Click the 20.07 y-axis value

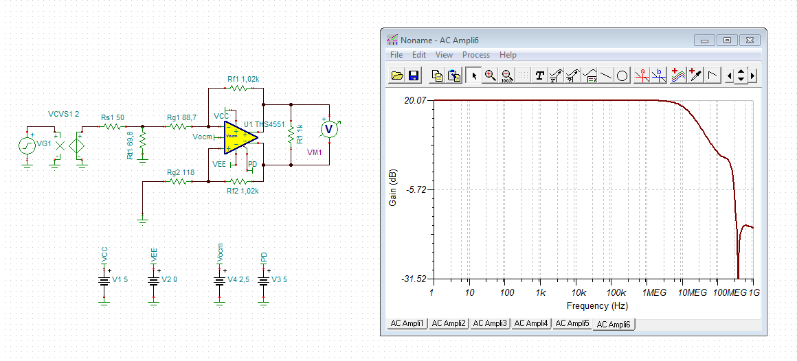[x=415, y=100]
